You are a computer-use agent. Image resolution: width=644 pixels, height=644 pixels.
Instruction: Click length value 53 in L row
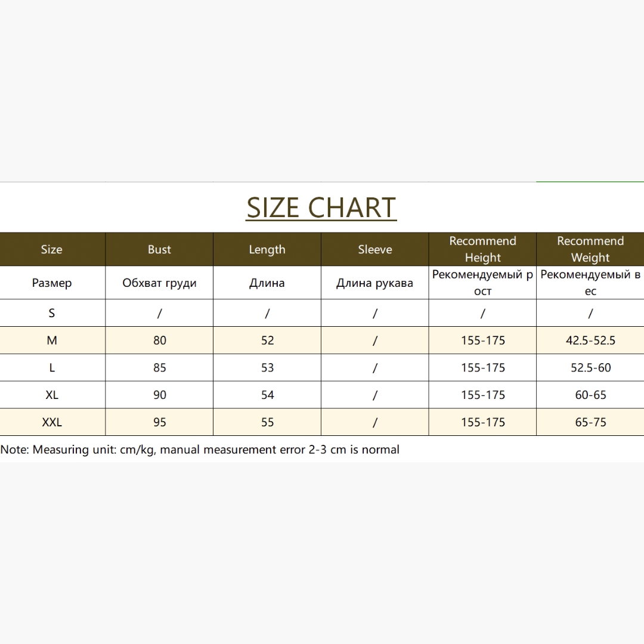(267, 367)
